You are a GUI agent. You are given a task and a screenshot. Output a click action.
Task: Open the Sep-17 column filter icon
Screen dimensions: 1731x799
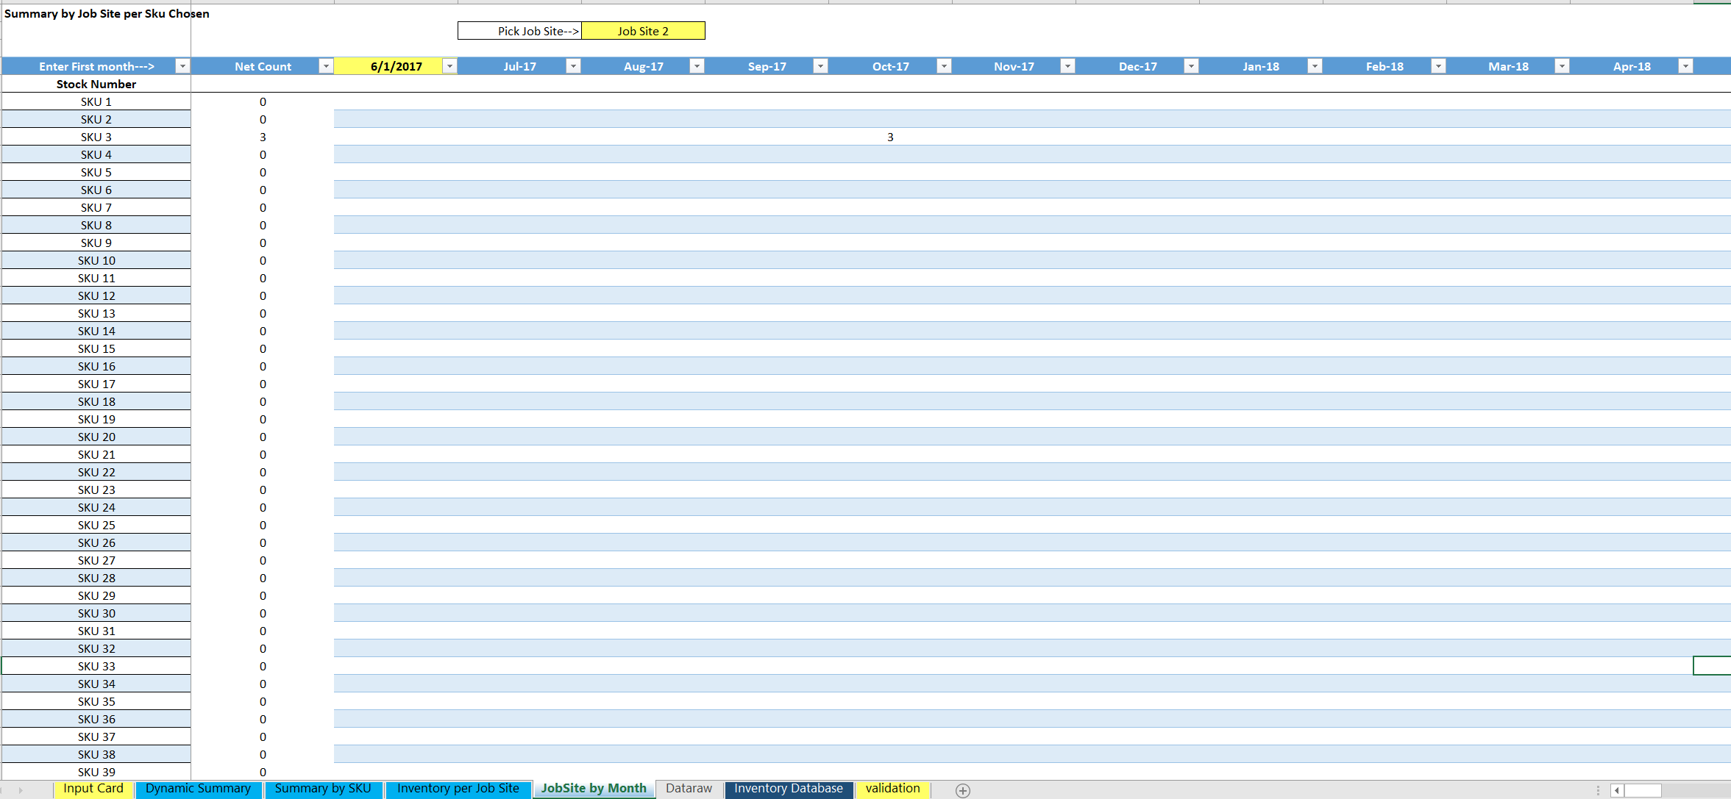[x=820, y=65]
